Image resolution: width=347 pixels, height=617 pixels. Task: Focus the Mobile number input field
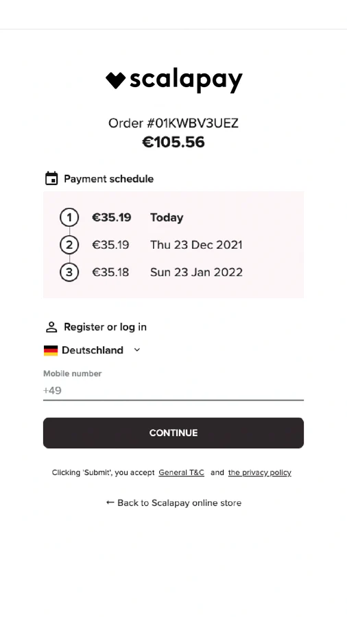pos(173,390)
